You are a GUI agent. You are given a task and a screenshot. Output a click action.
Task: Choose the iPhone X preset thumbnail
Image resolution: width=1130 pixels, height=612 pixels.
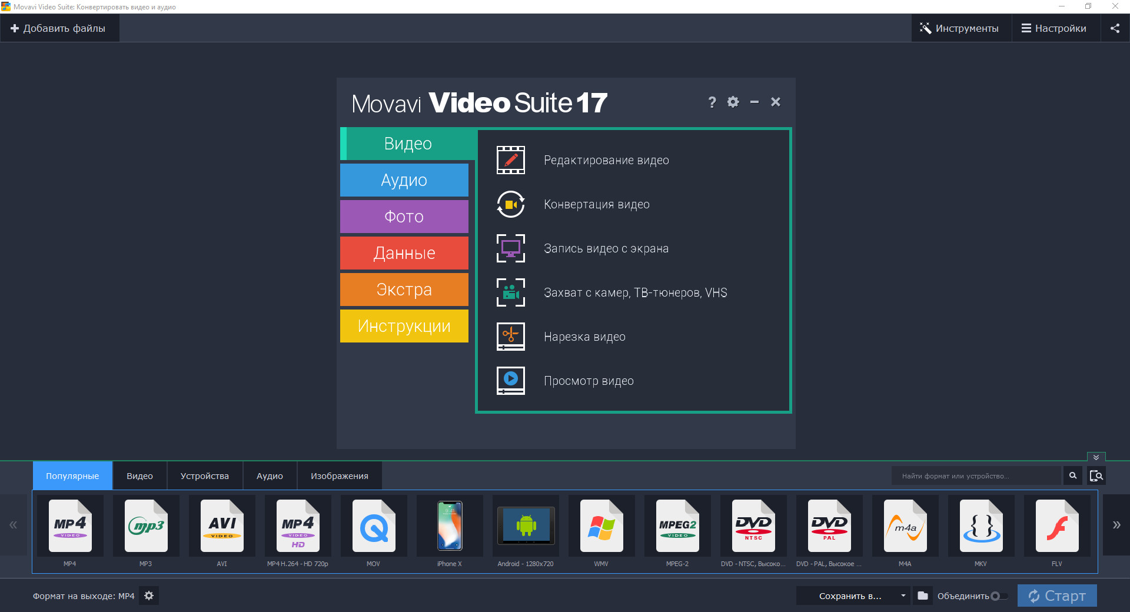tap(450, 526)
